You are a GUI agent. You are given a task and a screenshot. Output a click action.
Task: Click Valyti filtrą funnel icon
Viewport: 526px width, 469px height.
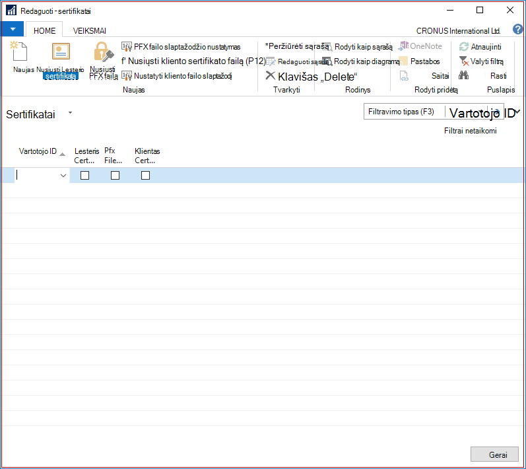pos(463,61)
